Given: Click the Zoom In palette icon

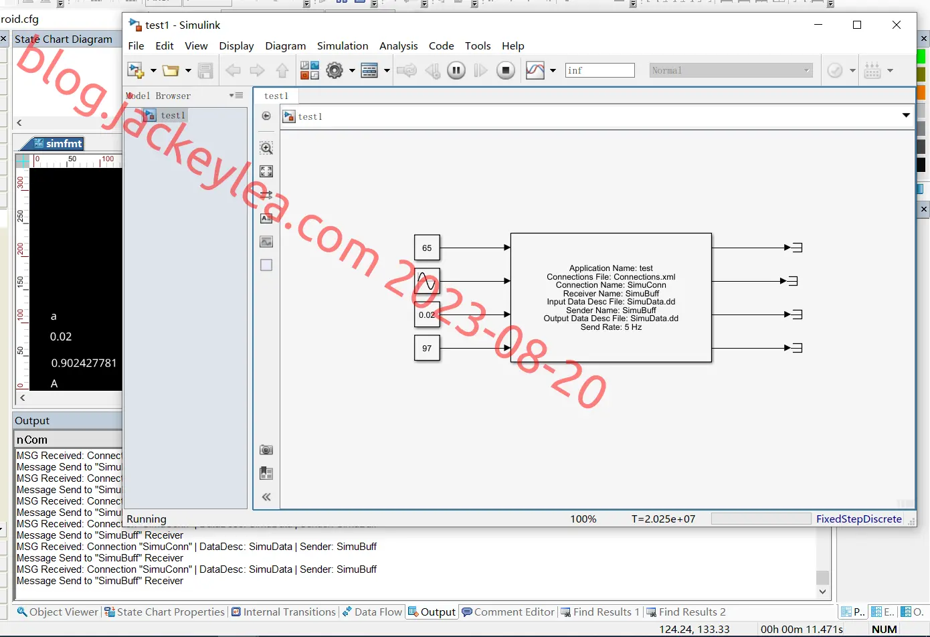Looking at the screenshot, I should (x=266, y=148).
